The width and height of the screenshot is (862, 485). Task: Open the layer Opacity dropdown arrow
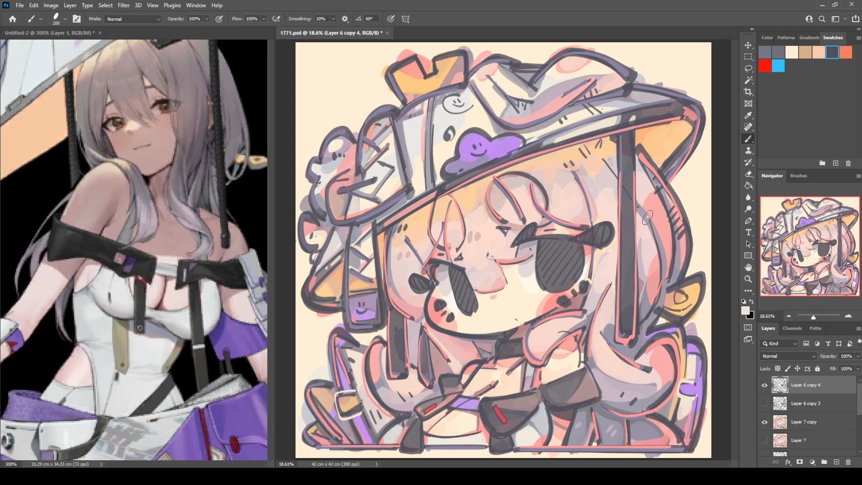click(x=858, y=356)
